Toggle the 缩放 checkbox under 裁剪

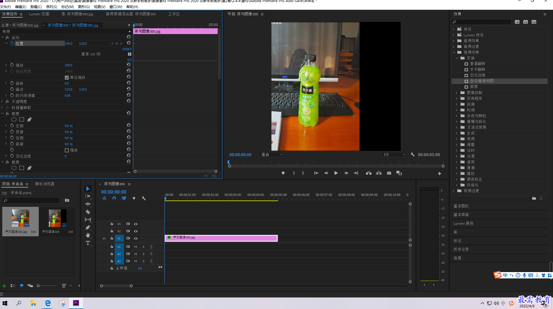(67, 150)
